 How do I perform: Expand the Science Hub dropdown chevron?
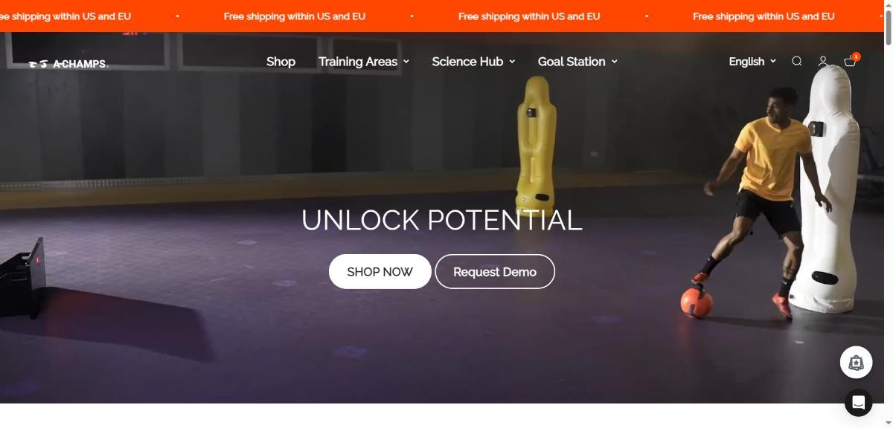[512, 62]
